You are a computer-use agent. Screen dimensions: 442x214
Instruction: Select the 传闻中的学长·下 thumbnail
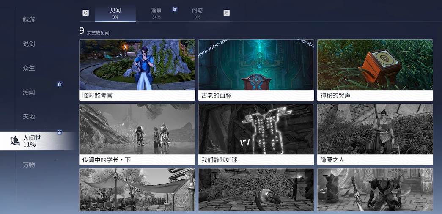click(x=137, y=134)
